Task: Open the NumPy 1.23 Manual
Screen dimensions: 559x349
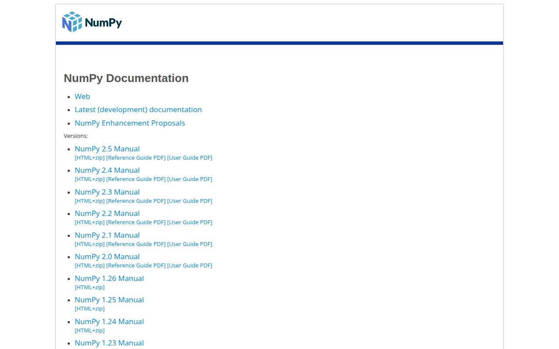Action: click(109, 343)
